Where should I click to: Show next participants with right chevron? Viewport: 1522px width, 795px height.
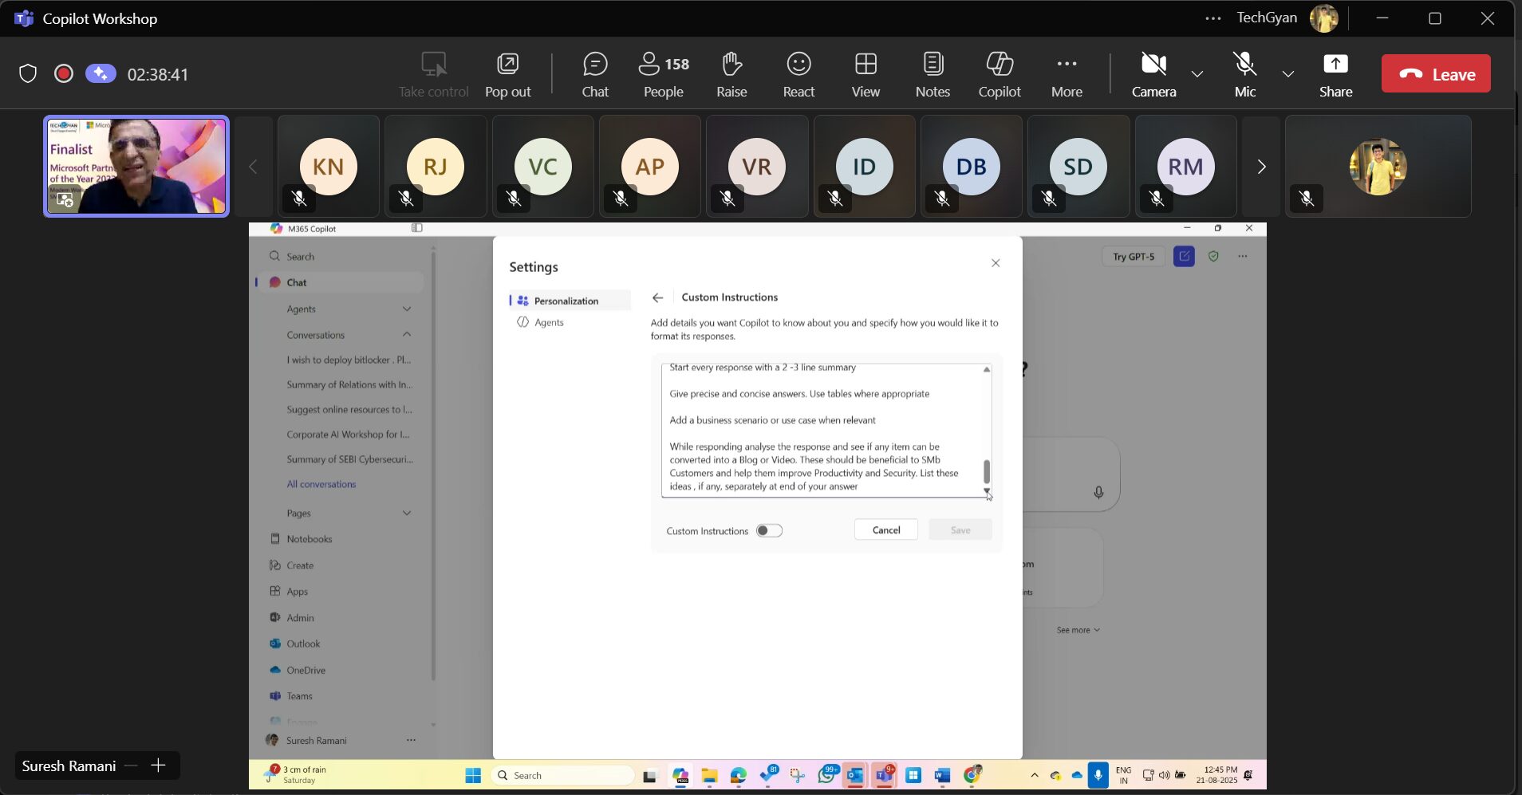(x=1261, y=167)
